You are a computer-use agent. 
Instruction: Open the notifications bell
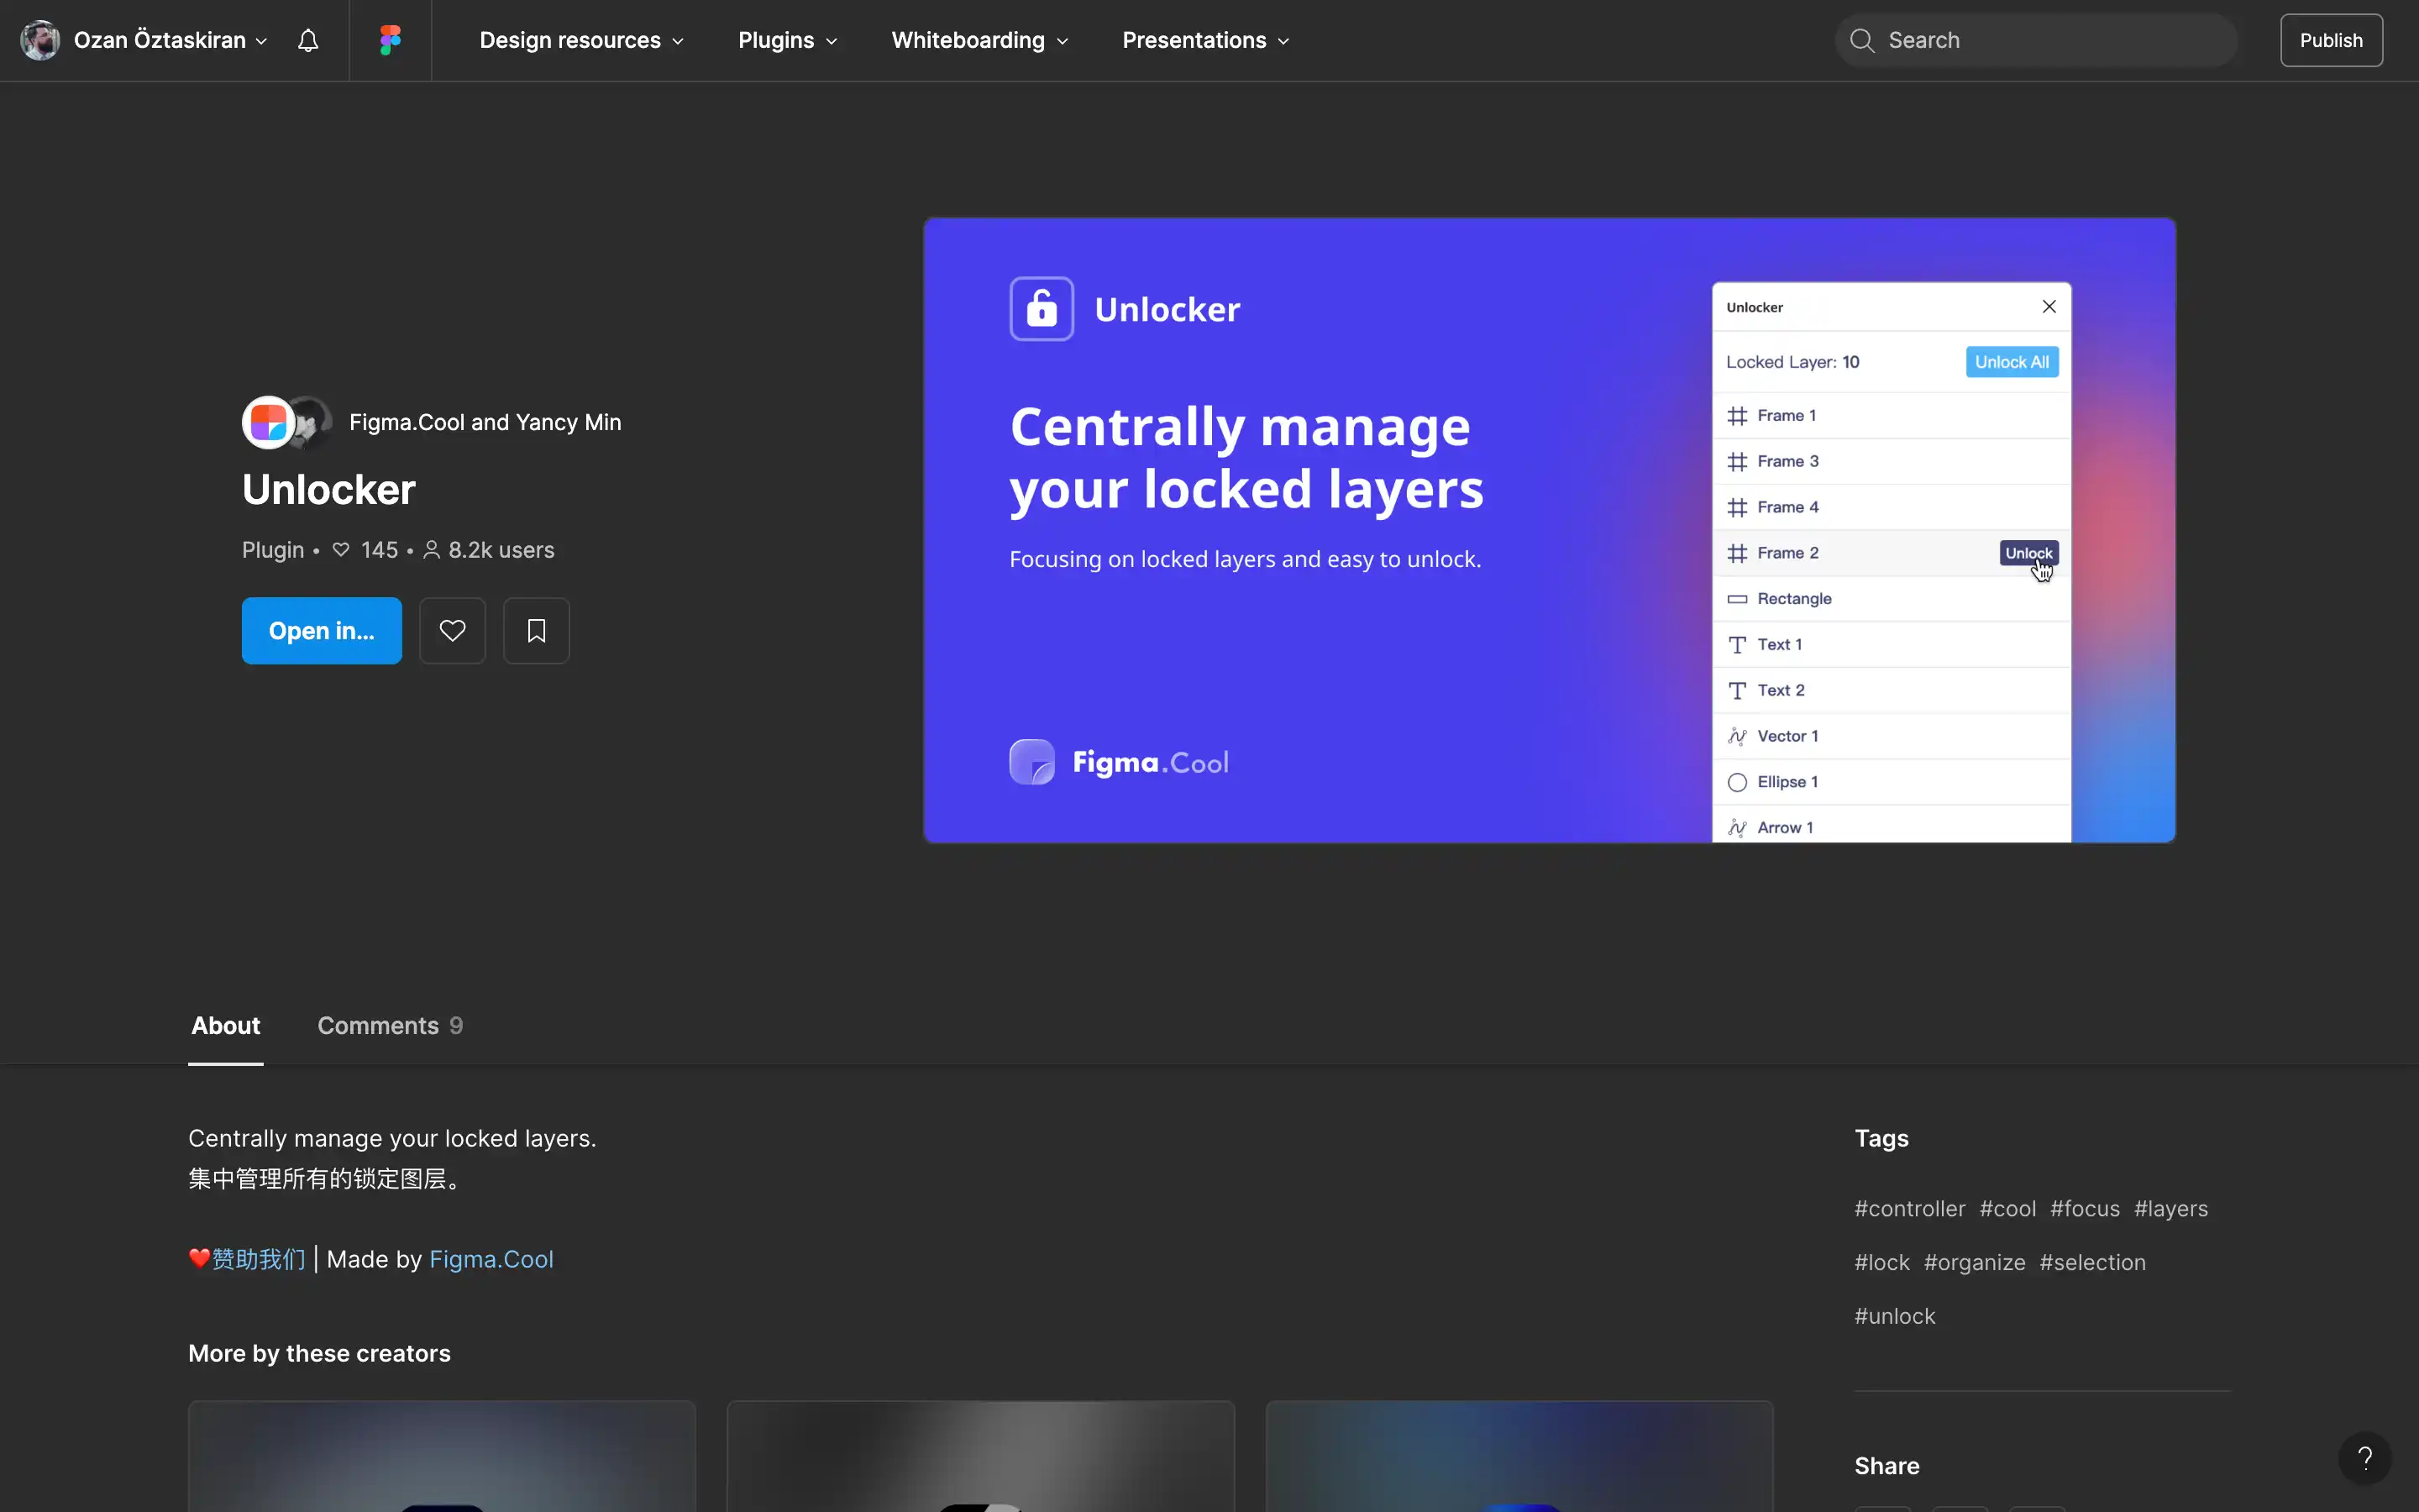[308, 40]
